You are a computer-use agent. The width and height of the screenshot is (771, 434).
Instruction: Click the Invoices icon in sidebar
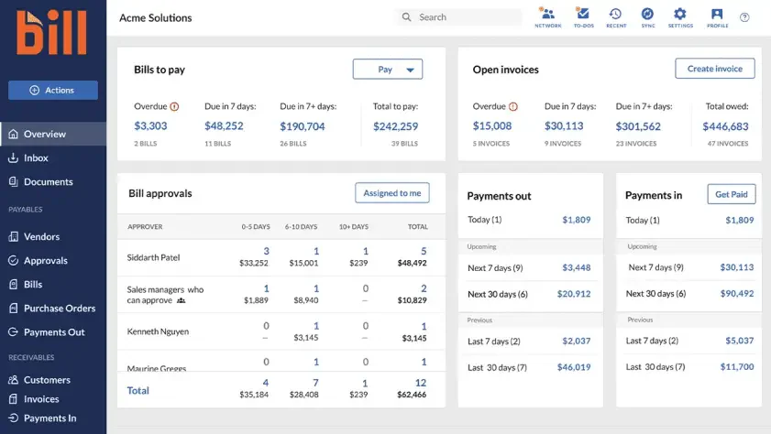[13, 399]
